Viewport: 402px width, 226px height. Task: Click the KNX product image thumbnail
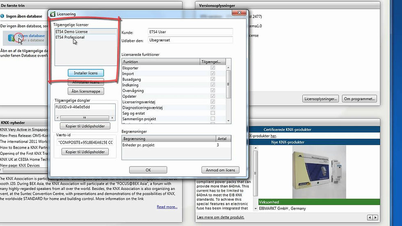point(319,172)
